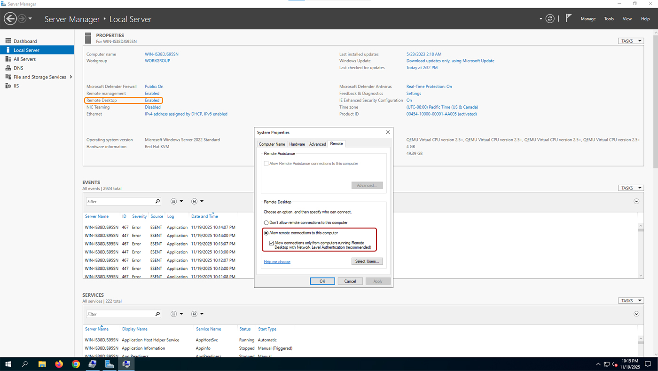Select Don't allow remote connections option
Viewport: 658px width, 371px height.
[x=266, y=222]
